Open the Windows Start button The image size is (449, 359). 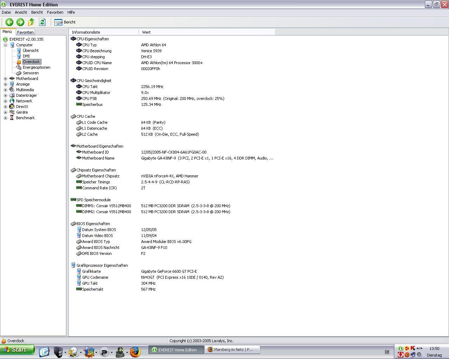pyautogui.click(x=17, y=350)
